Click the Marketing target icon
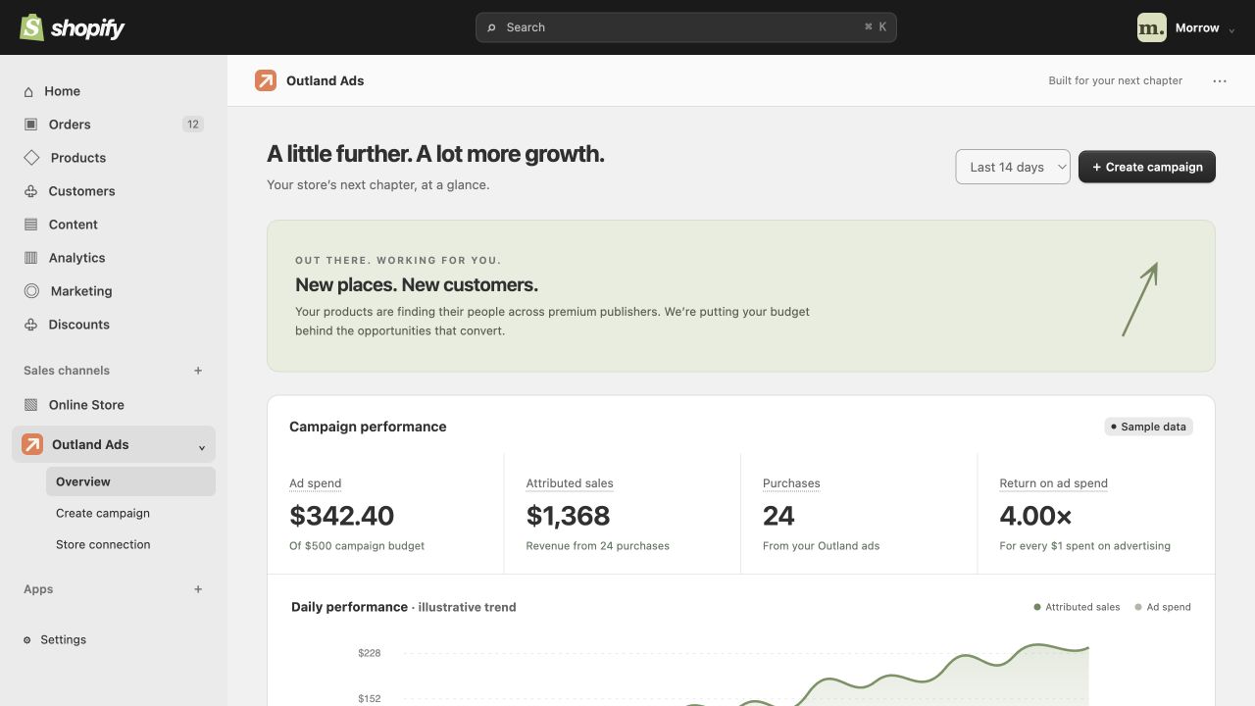Screen dimensions: 1255x706 coord(31,291)
